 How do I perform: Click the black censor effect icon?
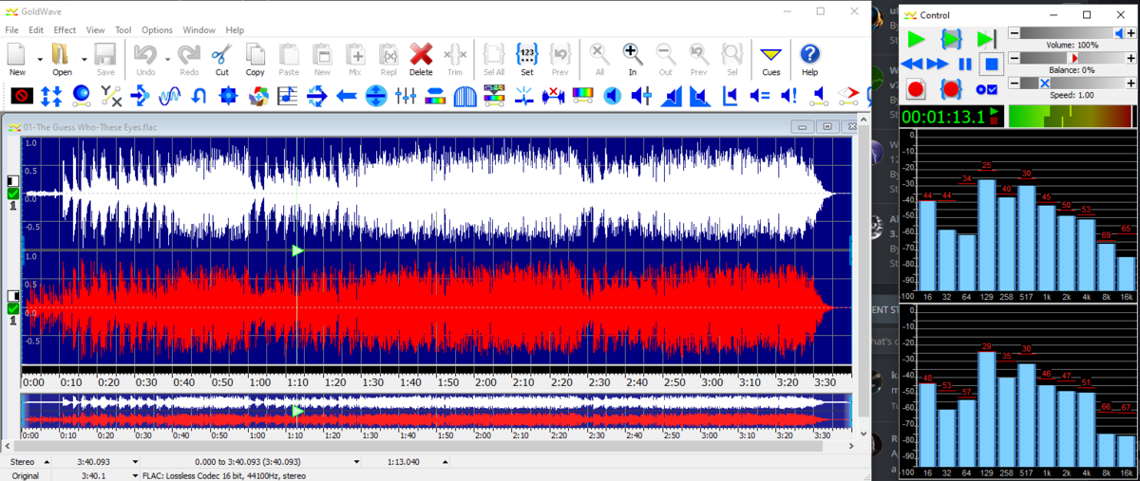tap(23, 96)
